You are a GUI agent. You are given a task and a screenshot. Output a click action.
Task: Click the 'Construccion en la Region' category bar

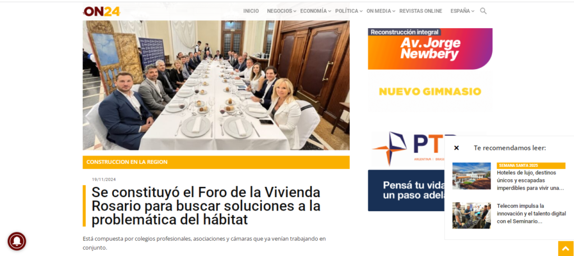click(216, 162)
